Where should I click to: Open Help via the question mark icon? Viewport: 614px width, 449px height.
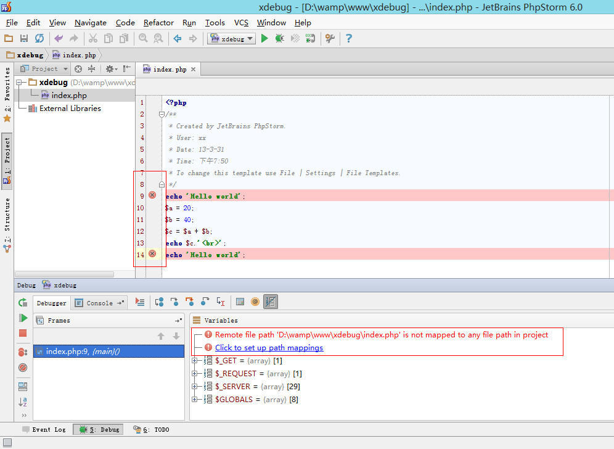click(x=348, y=38)
